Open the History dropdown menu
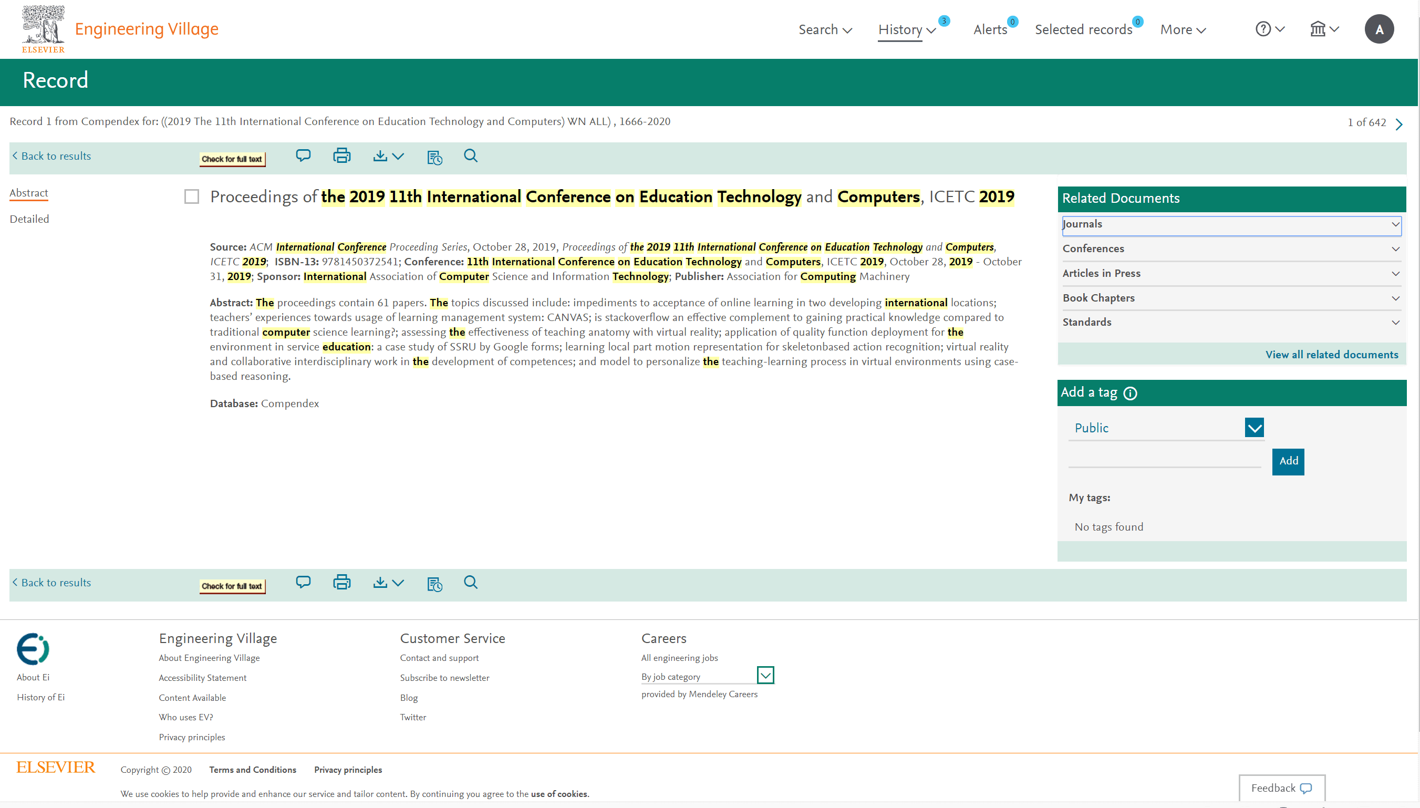1420x808 pixels. pos(907,29)
